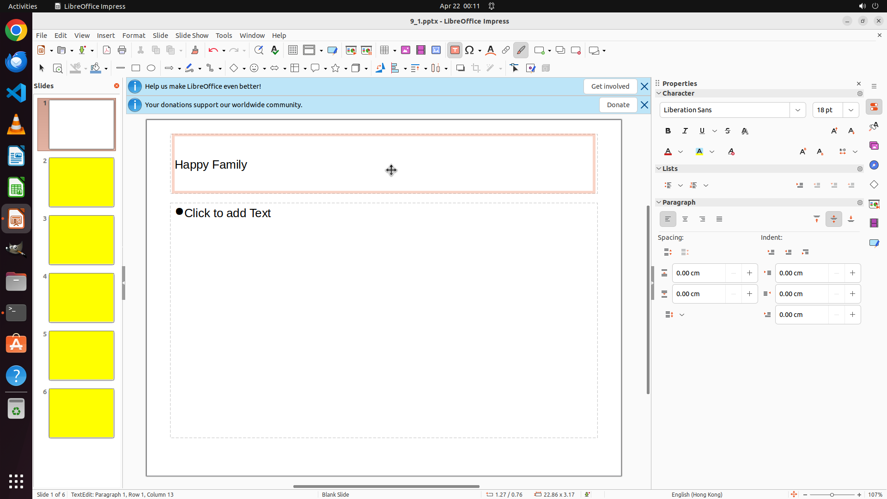
Task: Click the zoom slider in status bar
Action: 832,495
